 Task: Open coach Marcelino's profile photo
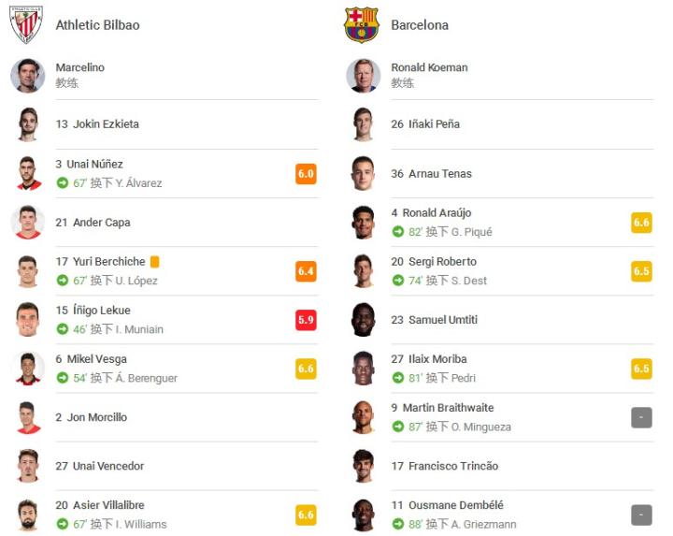pyautogui.click(x=28, y=76)
